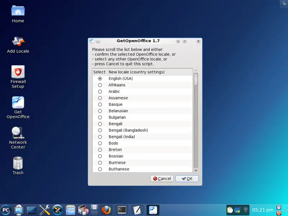Viewport: 288px width, 216px height.
Task: Select the Bulgarian radio button
Action: (x=100, y=117)
